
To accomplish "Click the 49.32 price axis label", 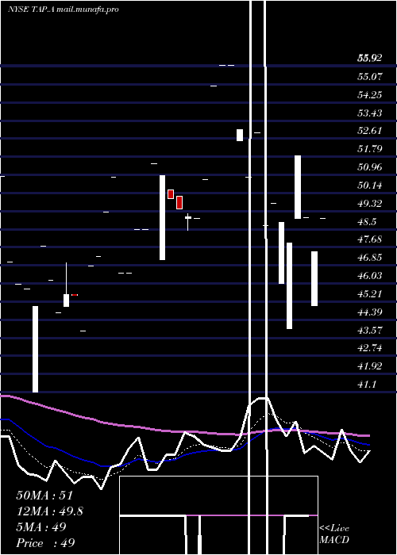I will pyautogui.click(x=370, y=204).
